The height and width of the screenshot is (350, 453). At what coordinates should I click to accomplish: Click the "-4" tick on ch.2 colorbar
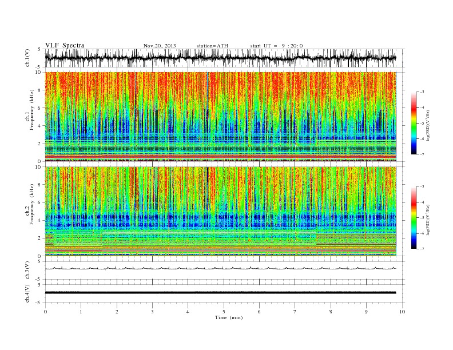[x=422, y=202]
